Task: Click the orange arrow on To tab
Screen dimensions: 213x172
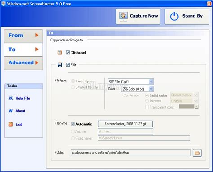Action: [37, 49]
